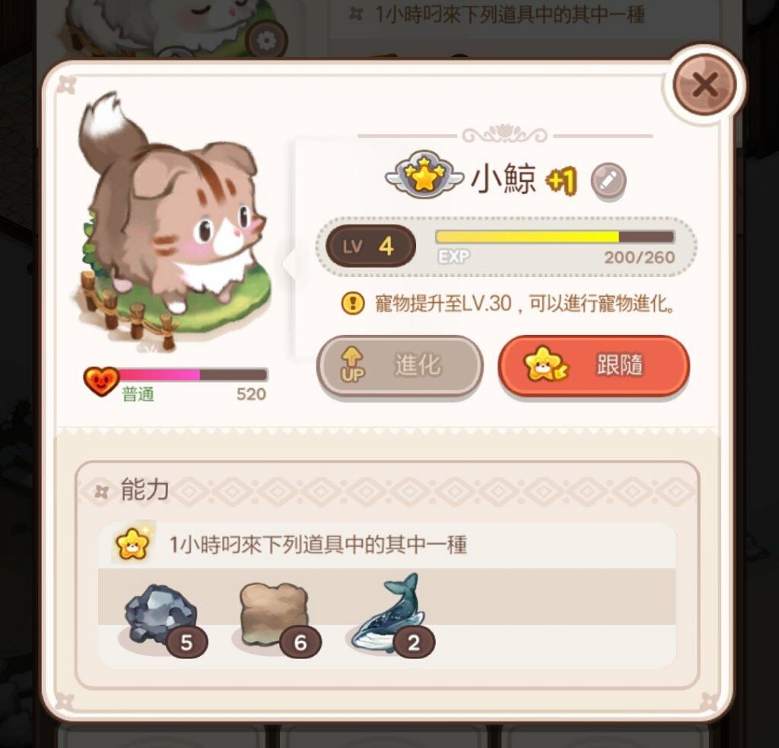Screen dimensions: 779x748
Task: Click the 能力 ability section header
Action: coord(145,490)
